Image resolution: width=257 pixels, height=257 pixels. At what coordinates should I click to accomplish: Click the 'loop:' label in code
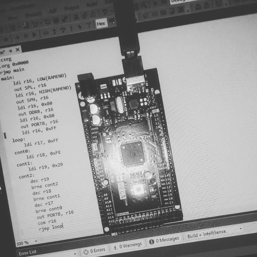tap(19, 140)
